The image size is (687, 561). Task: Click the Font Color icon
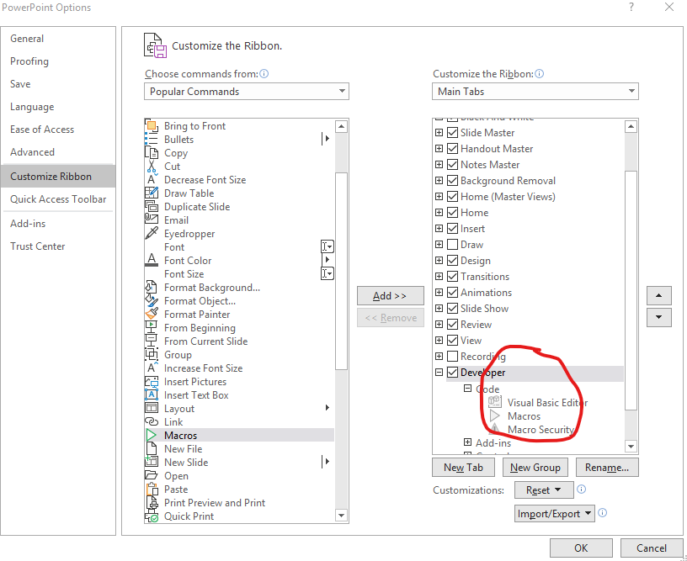point(152,261)
